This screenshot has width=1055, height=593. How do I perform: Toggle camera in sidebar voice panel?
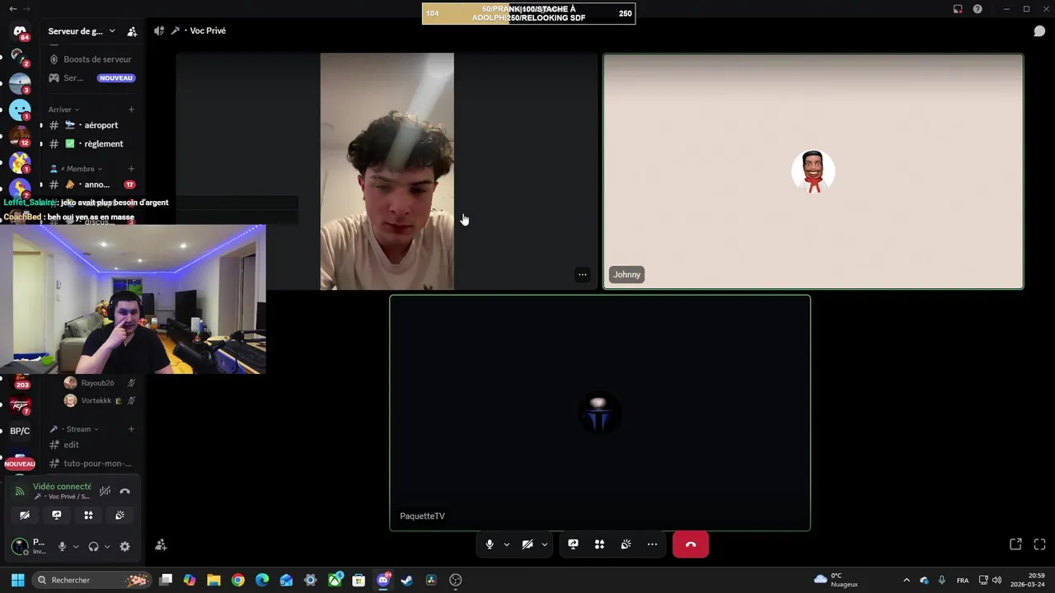(25, 515)
